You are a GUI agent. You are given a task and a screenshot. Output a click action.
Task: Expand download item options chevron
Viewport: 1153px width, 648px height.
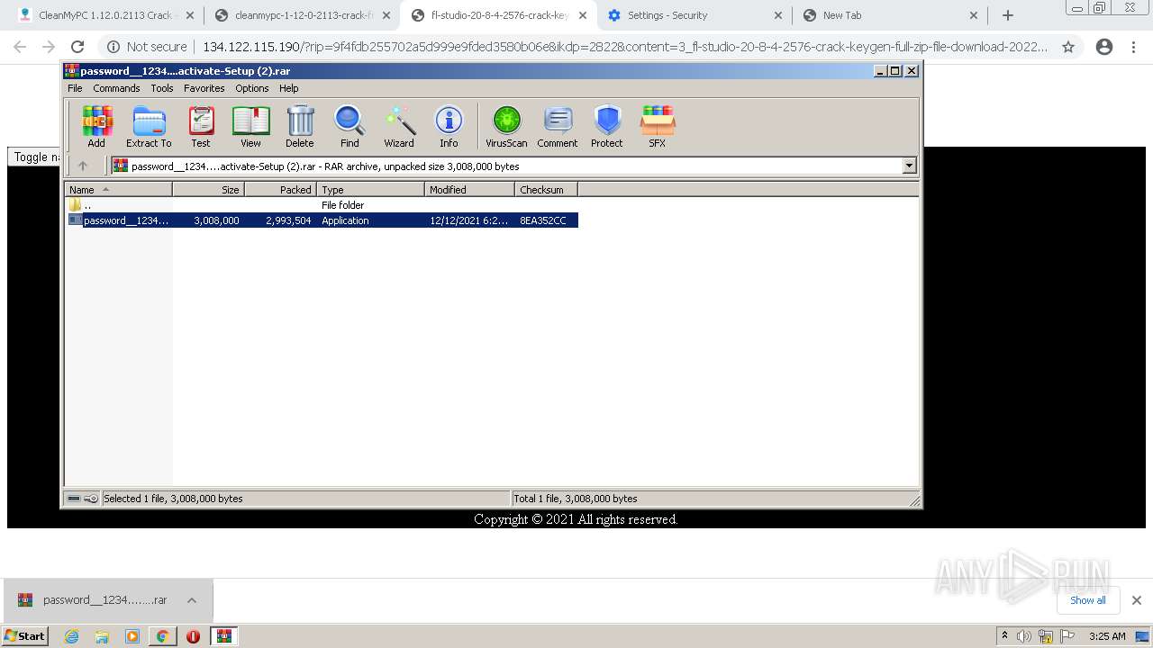tap(192, 600)
